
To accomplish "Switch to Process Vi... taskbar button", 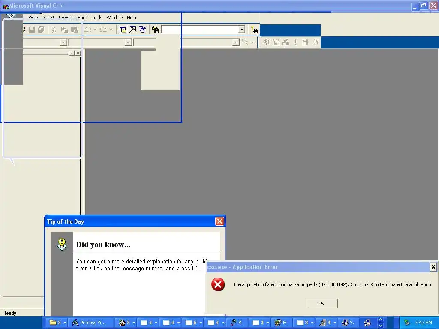I will (90, 323).
